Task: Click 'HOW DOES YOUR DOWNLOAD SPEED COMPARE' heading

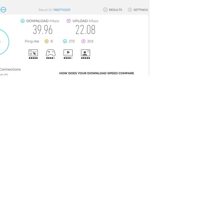Action: [97, 73]
